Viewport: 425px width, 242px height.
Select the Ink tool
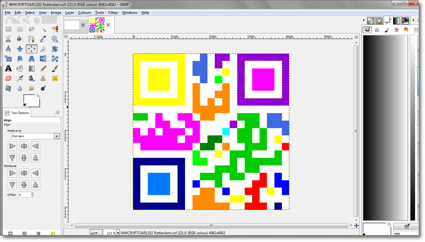click(x=31, y=78)
